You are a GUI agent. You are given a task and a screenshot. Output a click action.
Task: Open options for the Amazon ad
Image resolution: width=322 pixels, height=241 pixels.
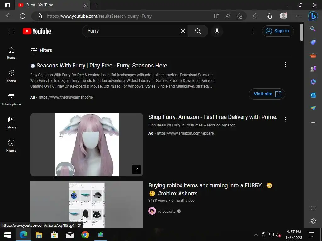(285, 119)
